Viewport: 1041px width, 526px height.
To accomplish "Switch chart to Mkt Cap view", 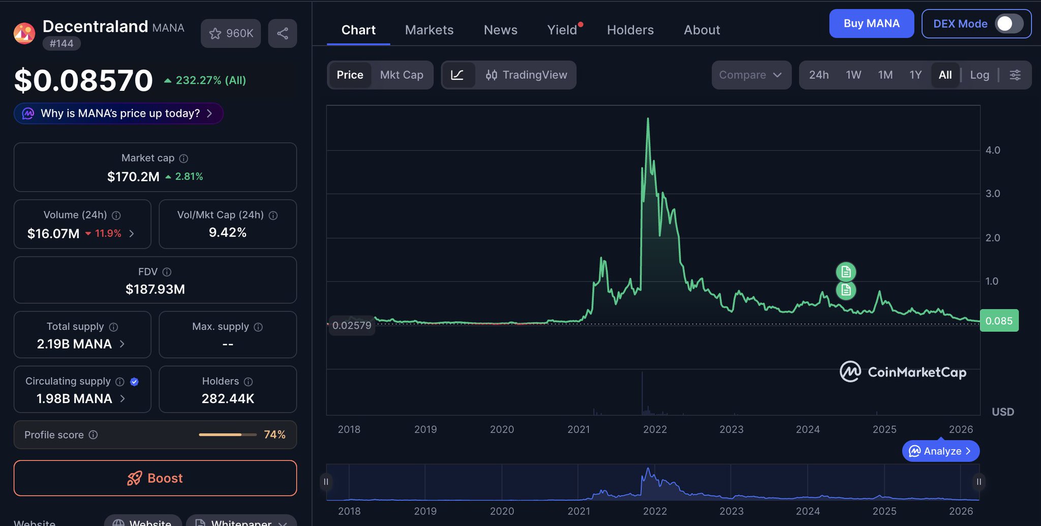I will [402, 75].
